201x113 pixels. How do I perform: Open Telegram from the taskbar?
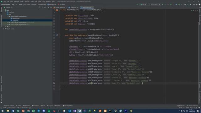39,111
